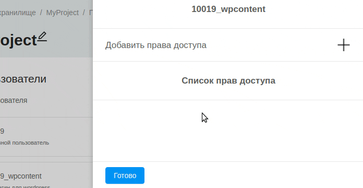
Task: Open the хранилище breadcrumb link
Action: click(x=18, y=13)
